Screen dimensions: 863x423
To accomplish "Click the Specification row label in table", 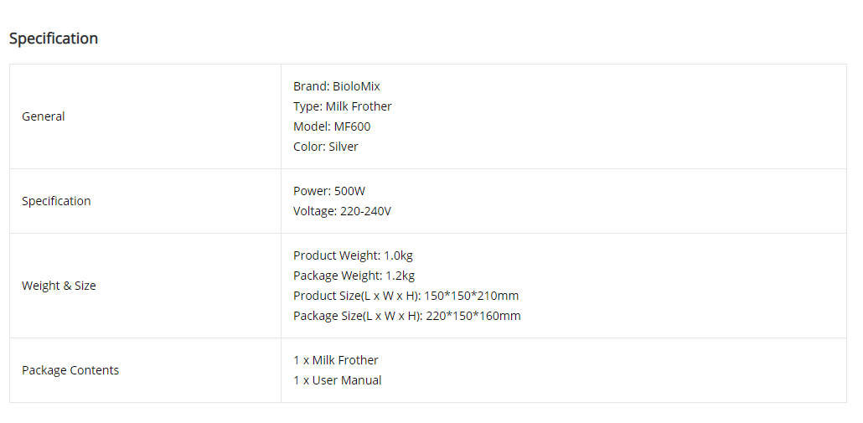I will pos(56,201).
